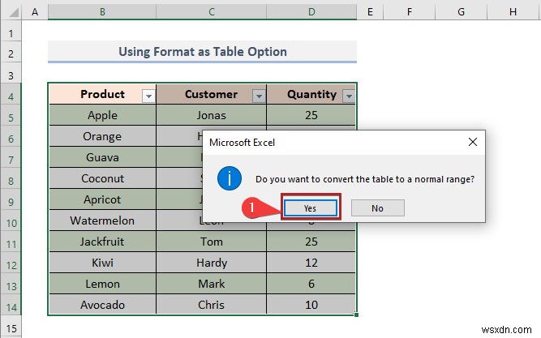Click the blue information icon in dialog

(230, 178)
